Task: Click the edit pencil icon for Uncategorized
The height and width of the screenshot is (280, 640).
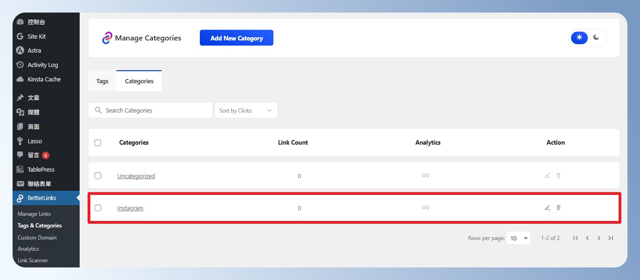Action: (547, 176)
